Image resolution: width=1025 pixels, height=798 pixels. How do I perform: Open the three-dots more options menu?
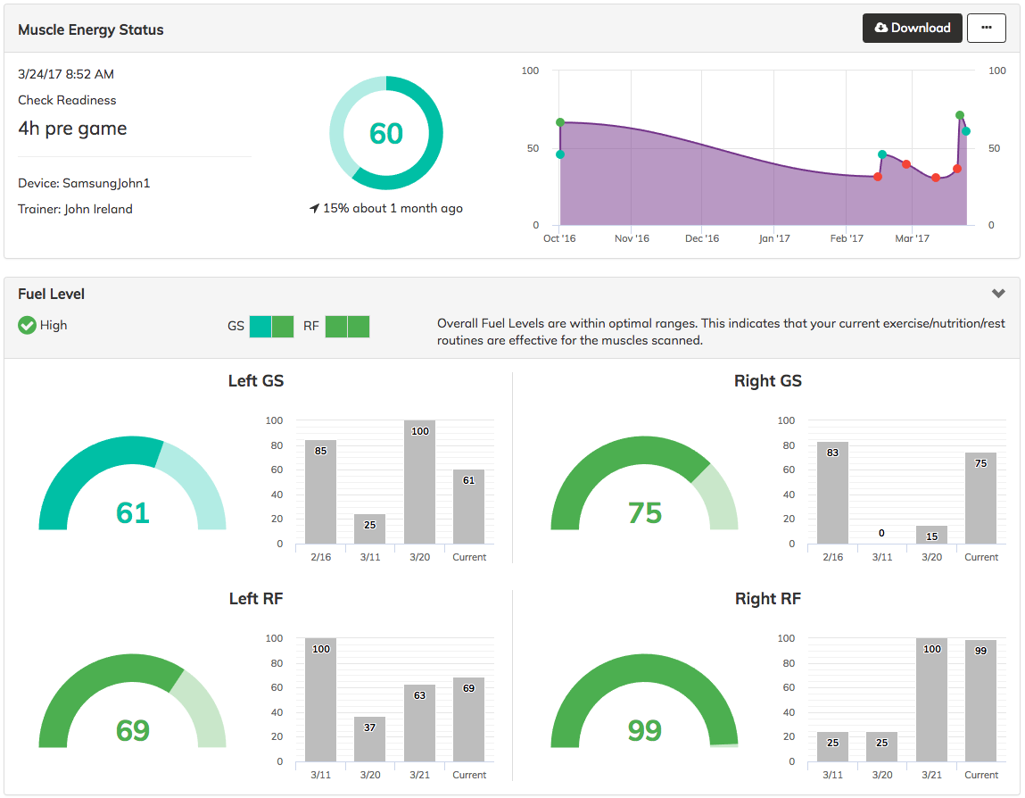[x=986, y=29]
